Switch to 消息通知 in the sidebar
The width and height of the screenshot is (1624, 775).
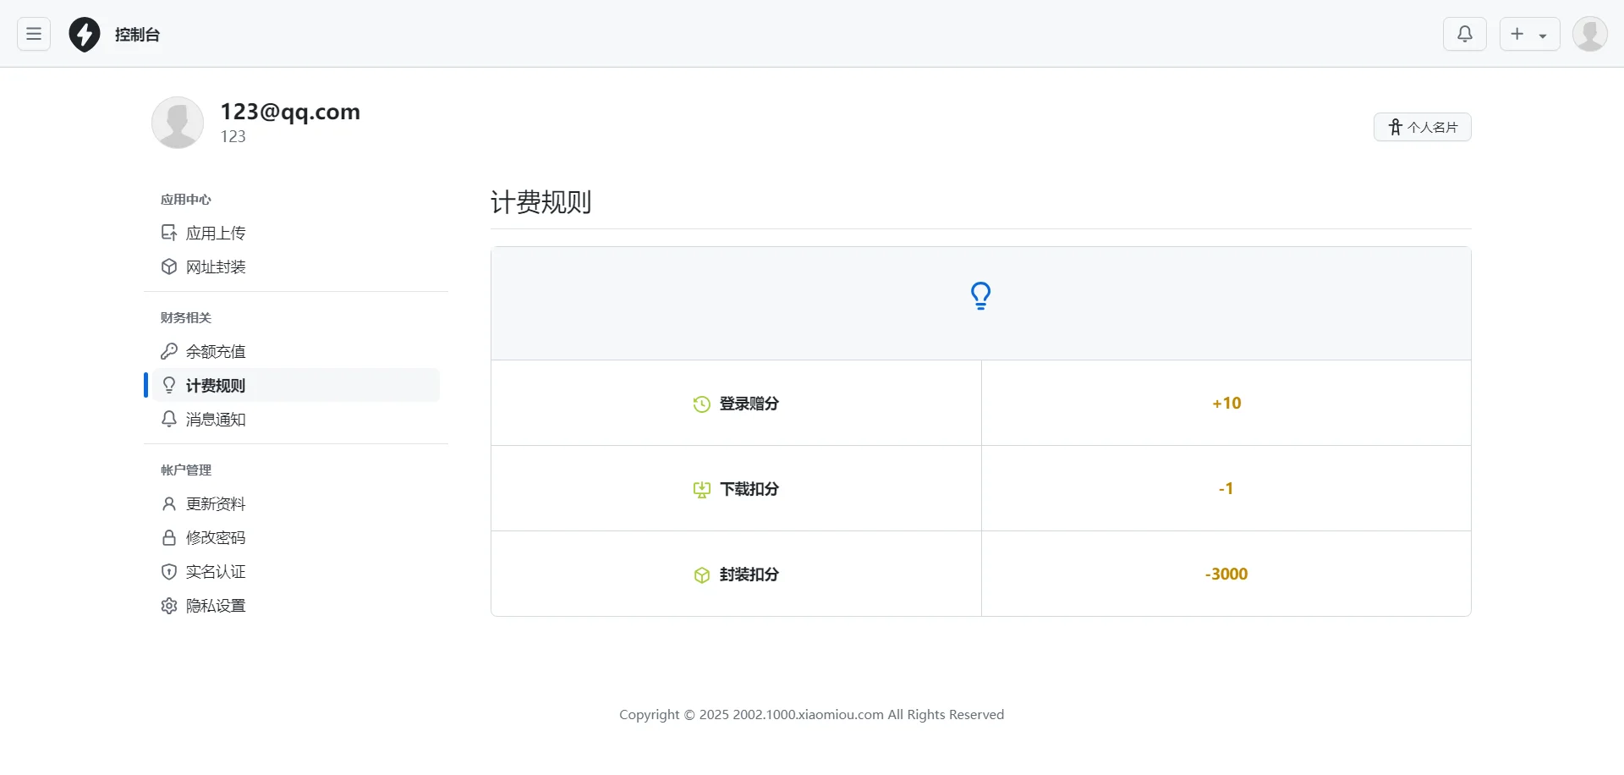click(216, 419)
